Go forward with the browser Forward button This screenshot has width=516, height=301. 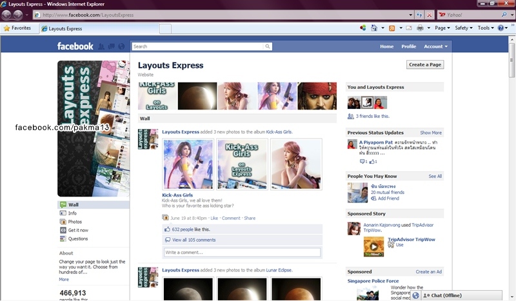pos(18,15)
